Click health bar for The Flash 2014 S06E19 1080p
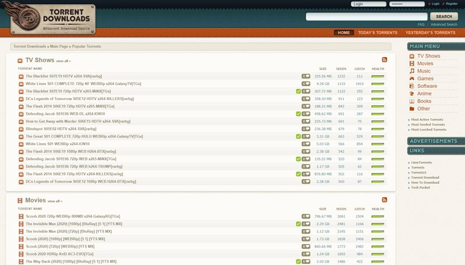Viewport: 465px width, 265px height. click(378, 151)
